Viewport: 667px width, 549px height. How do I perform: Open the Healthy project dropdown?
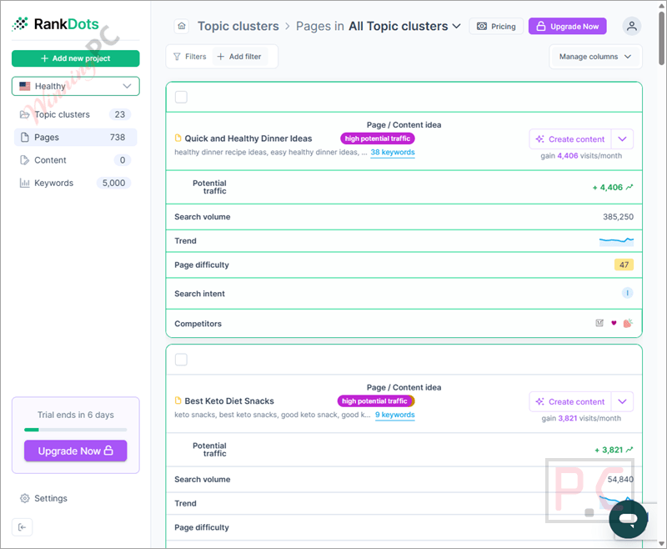click(x=76, y=86)
